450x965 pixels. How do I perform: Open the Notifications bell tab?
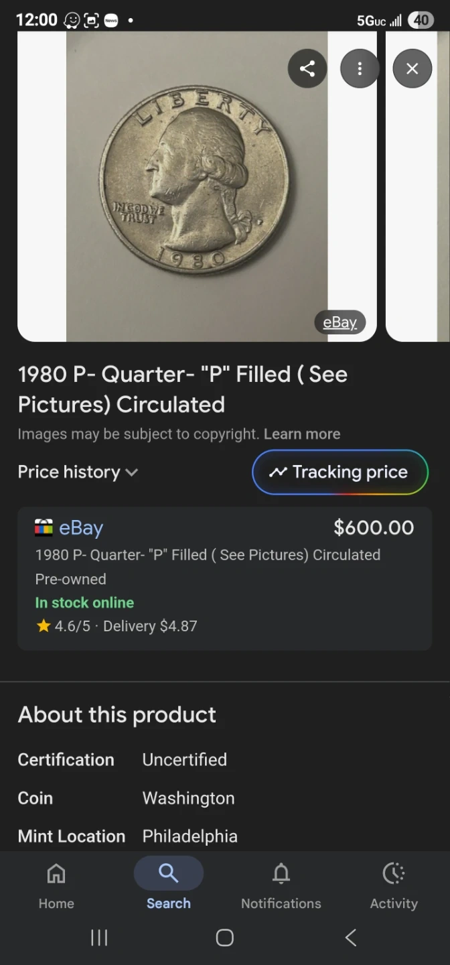[x=281, y=885]
